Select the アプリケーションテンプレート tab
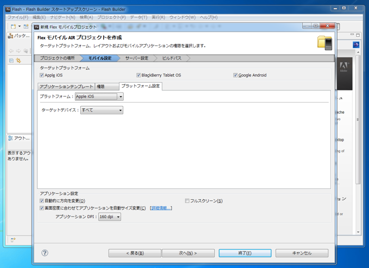 (x=66, y=87)
